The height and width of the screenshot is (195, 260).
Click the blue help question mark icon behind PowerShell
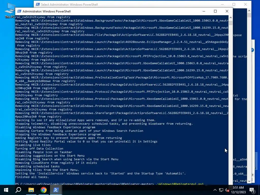click(252, 50)
